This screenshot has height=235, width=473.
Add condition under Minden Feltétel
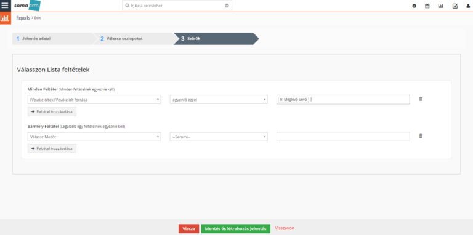52,111
